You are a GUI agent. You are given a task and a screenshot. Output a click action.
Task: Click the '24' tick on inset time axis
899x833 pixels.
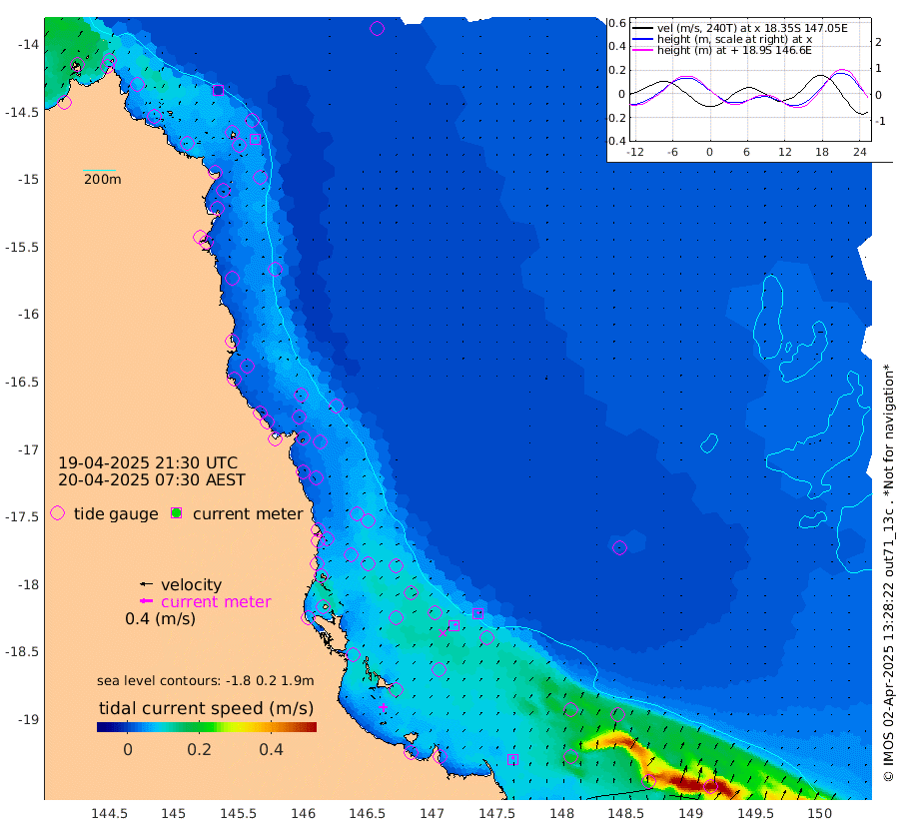[859, 152]
